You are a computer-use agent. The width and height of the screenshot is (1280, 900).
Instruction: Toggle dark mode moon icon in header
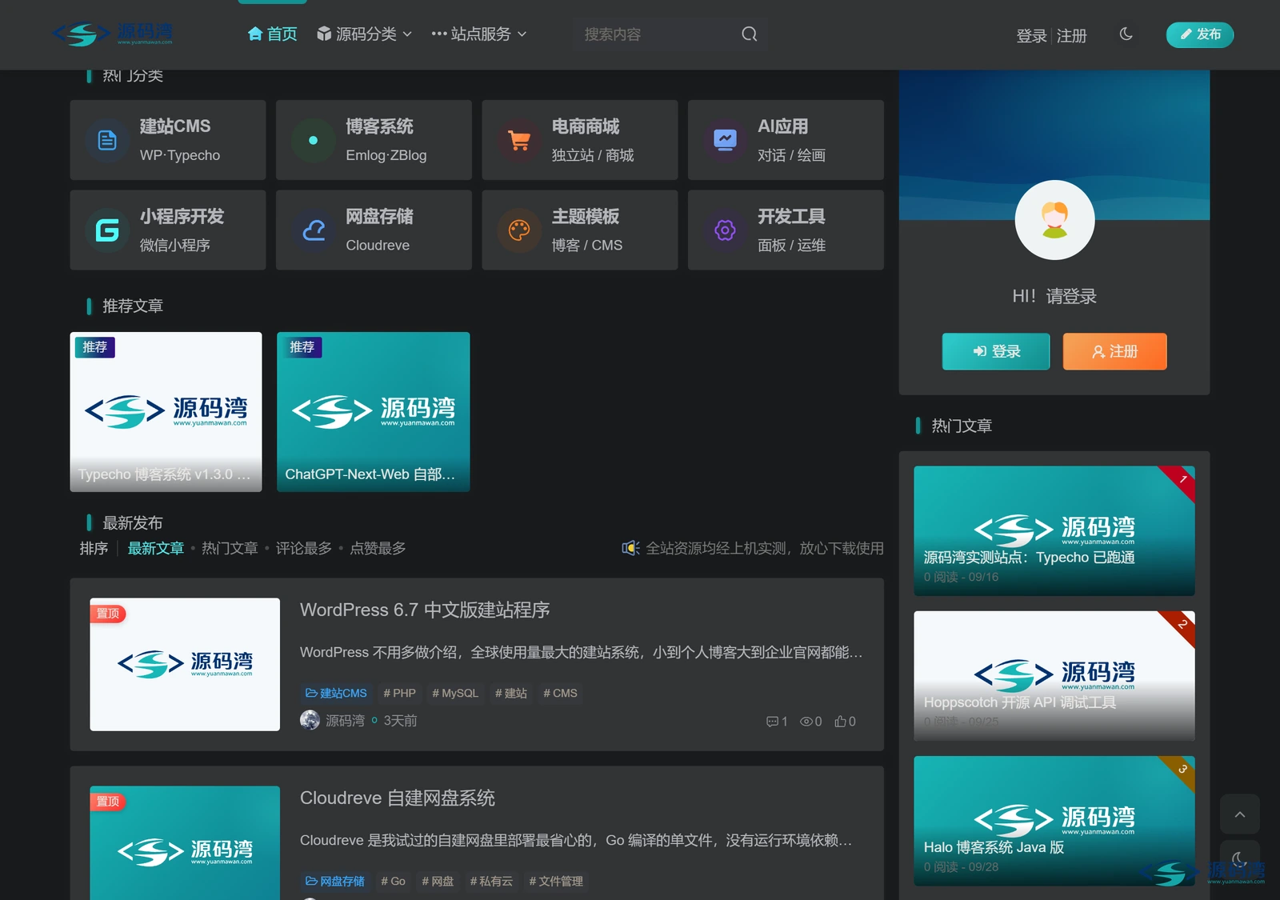(x=1126, y=34)
